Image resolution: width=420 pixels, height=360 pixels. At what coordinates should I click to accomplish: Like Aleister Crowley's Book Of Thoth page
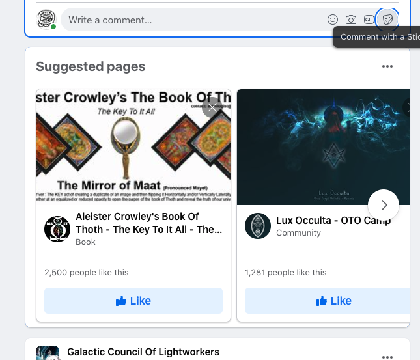(x=133, y=301)
